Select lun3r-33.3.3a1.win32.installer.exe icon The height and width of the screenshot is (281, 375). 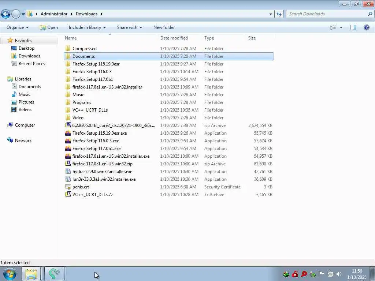(68, 179)
